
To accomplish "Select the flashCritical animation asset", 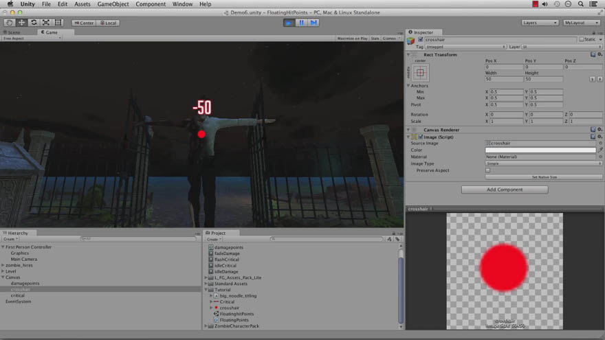I will click(227, 260).
